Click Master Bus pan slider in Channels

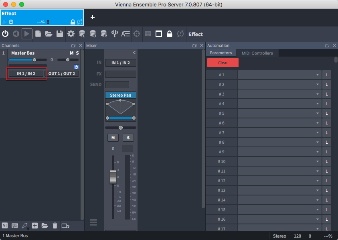coord(68,60)
